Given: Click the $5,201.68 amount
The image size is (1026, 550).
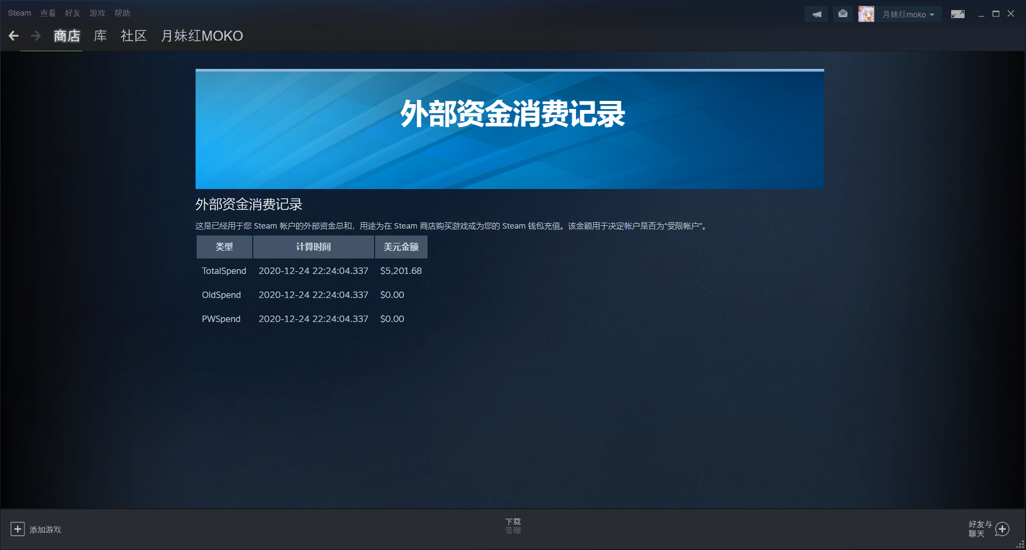Looking at the screenshot, I should click(401, 271).
